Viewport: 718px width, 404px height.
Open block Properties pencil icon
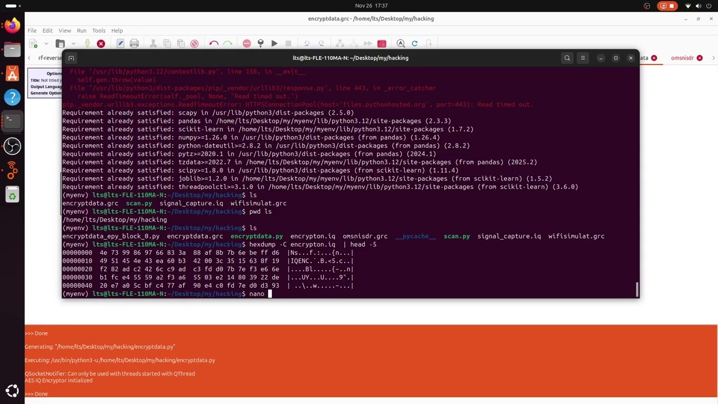point(120,44)
